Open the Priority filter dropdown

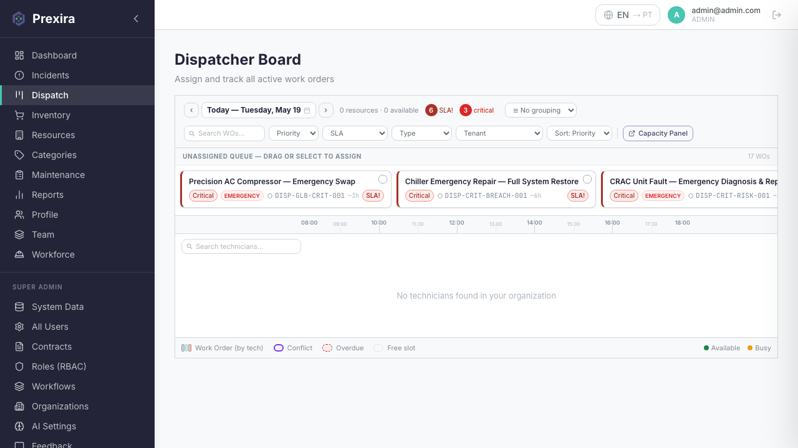[294, 133]
